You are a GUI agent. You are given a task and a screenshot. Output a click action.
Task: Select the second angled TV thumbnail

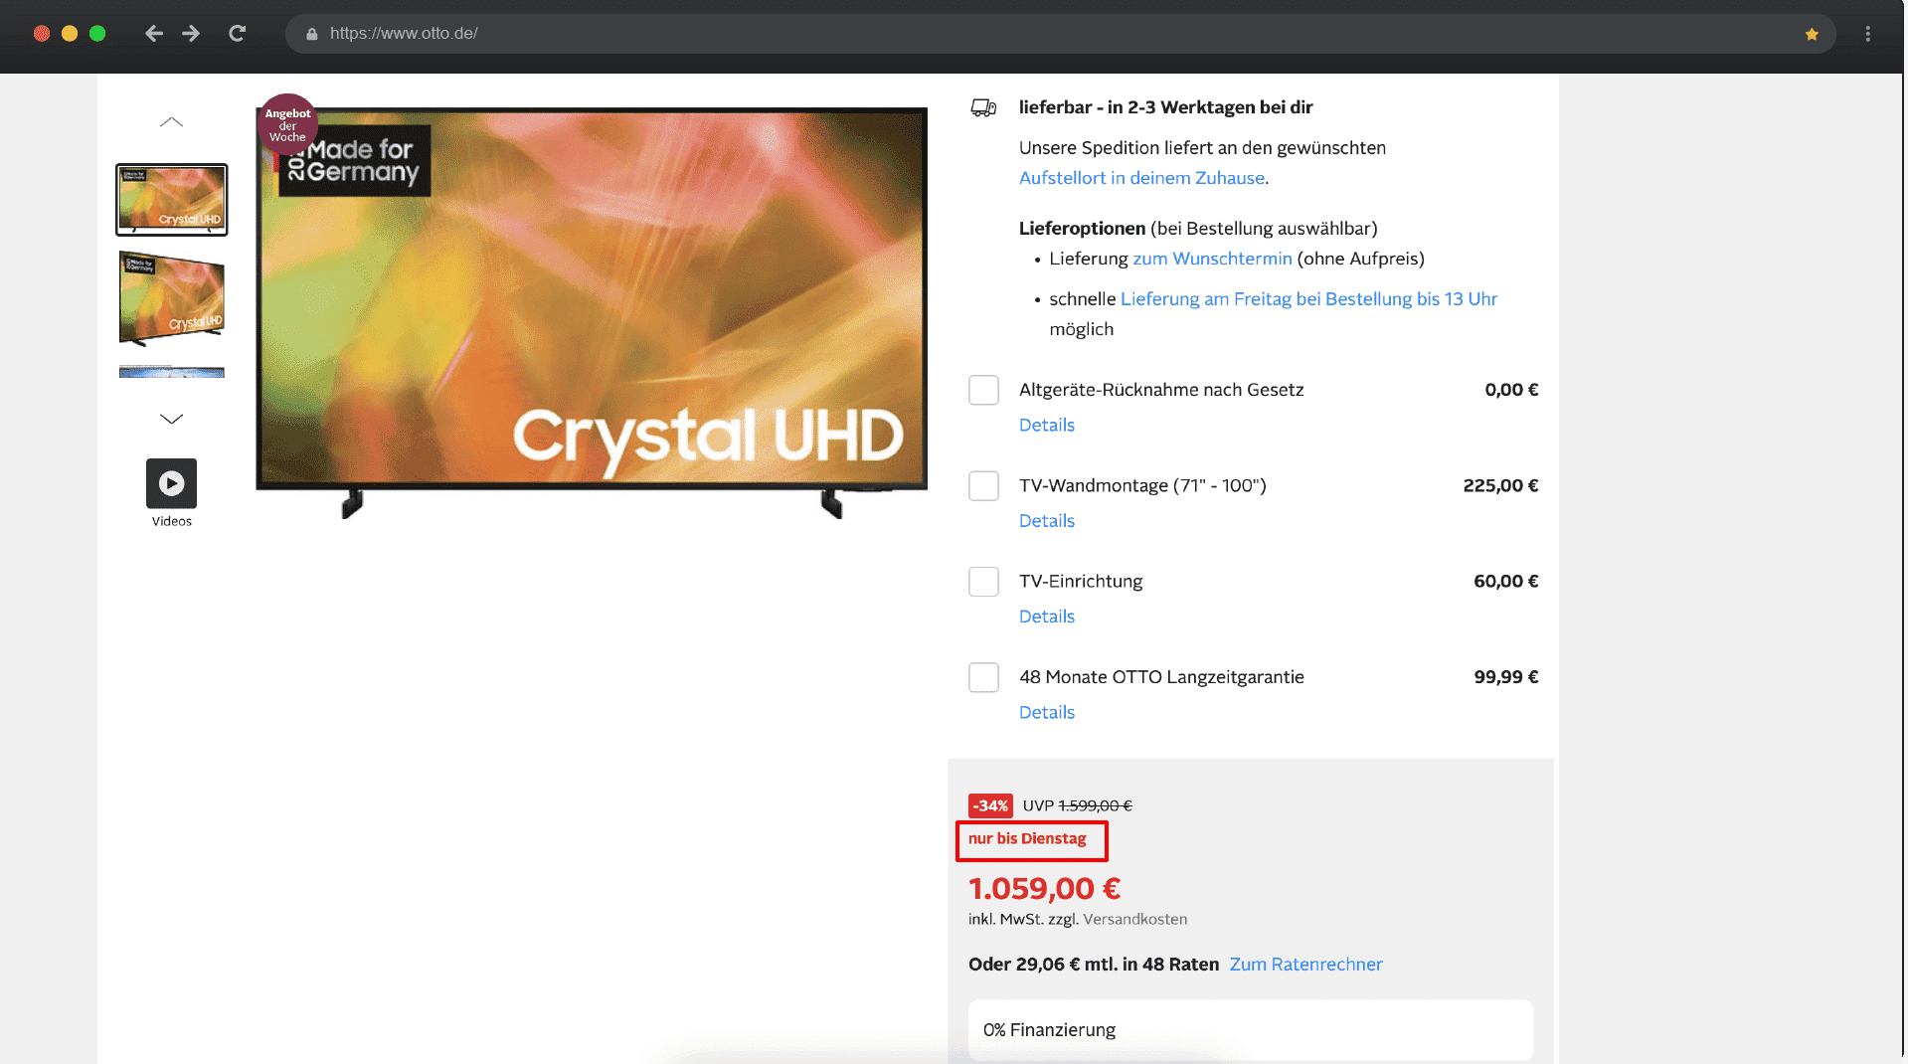tap(171, 298)
